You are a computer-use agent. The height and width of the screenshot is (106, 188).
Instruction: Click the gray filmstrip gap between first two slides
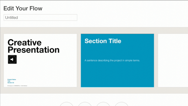[79, 60]
